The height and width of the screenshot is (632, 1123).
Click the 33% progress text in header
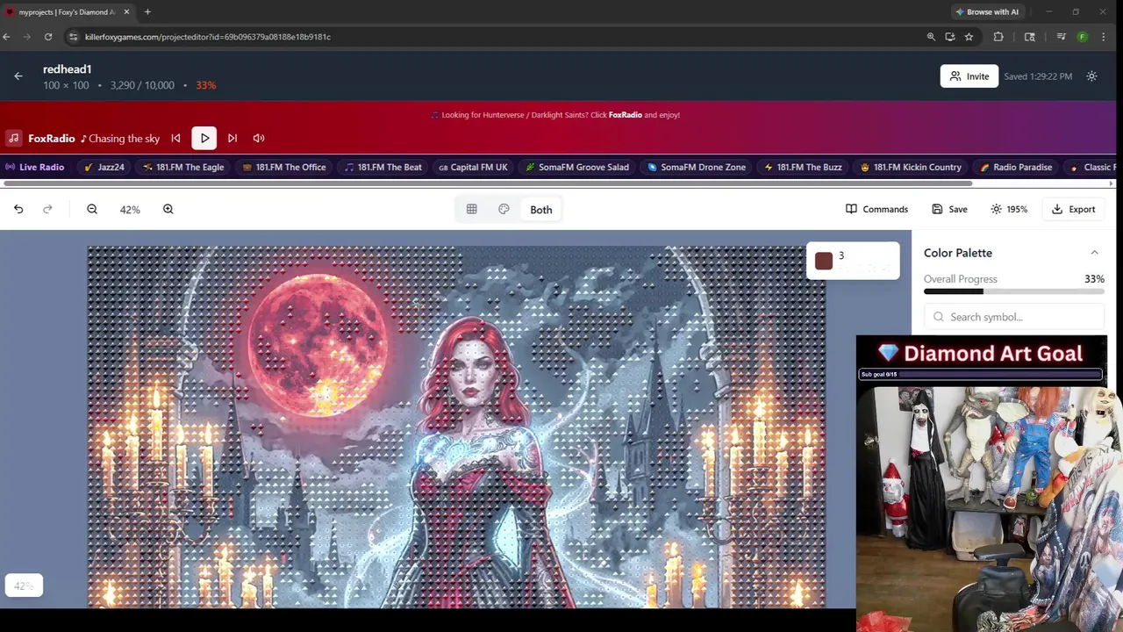[x=206, y=85]
